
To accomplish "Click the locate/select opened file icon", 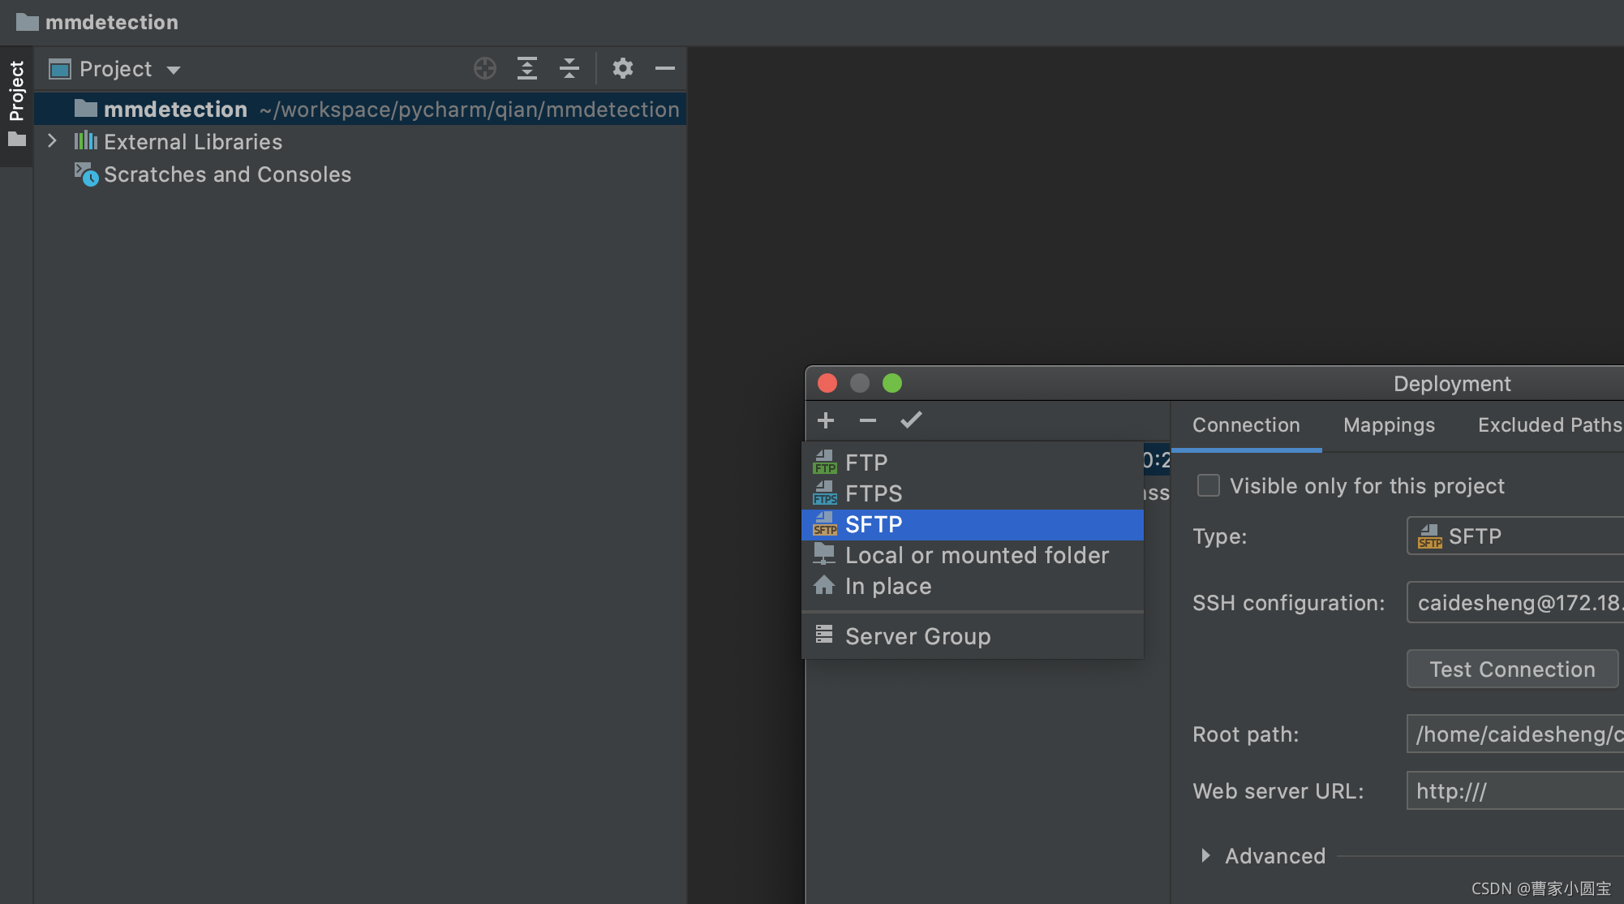I will pyautogui.click(x=485, y=69).
